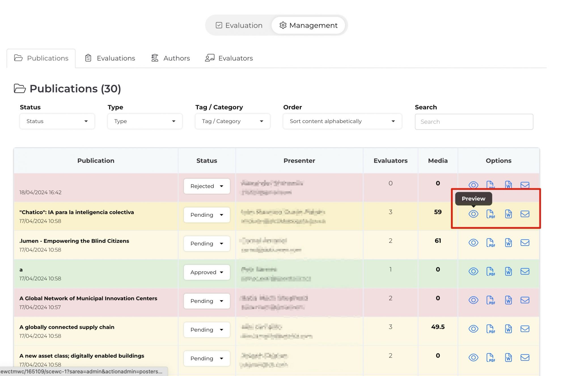This screenshot has width=567, height=376.
Task: Send email for .lumen publication
Action: click(525, 243)
